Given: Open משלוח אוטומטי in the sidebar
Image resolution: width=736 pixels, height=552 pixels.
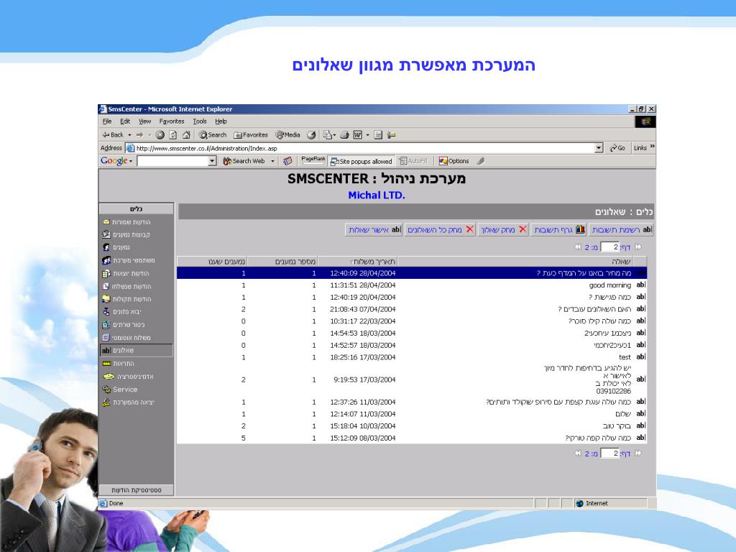Looking at the screenshot, I should [x=126, y=338].
